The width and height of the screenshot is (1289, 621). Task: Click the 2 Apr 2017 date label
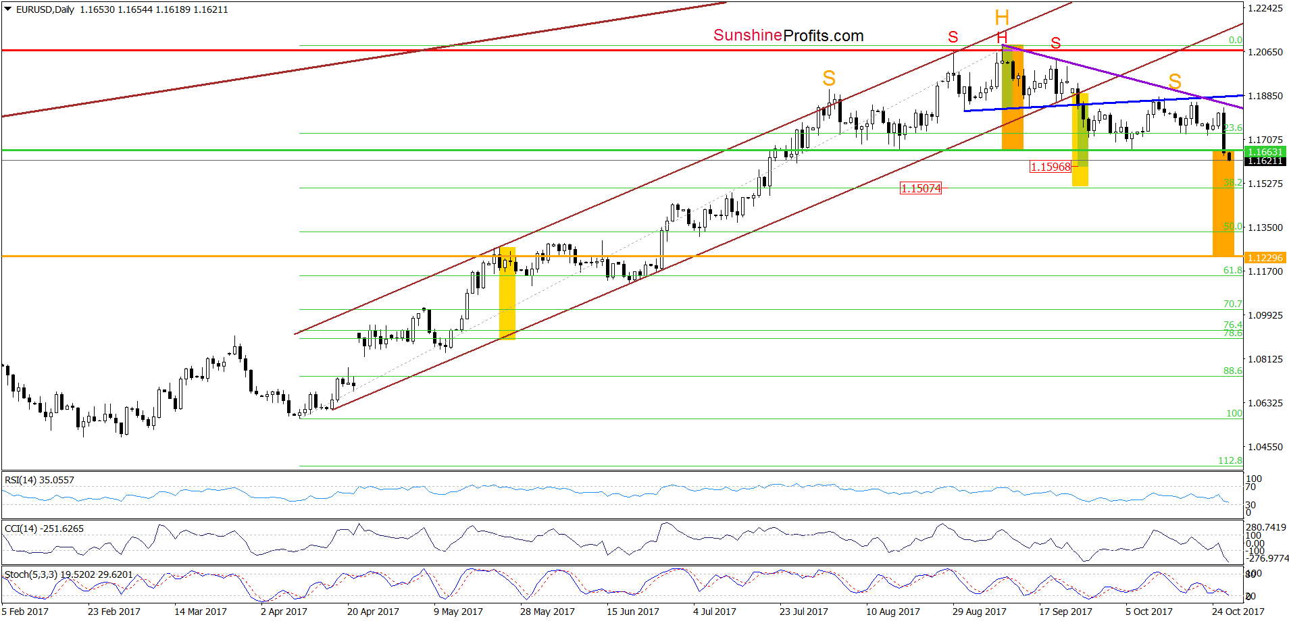coord(284,612)
